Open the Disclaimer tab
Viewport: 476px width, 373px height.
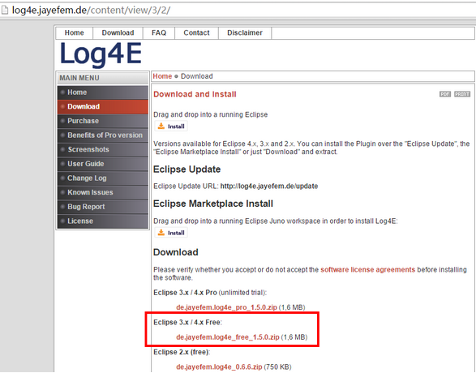coord(245,32)
